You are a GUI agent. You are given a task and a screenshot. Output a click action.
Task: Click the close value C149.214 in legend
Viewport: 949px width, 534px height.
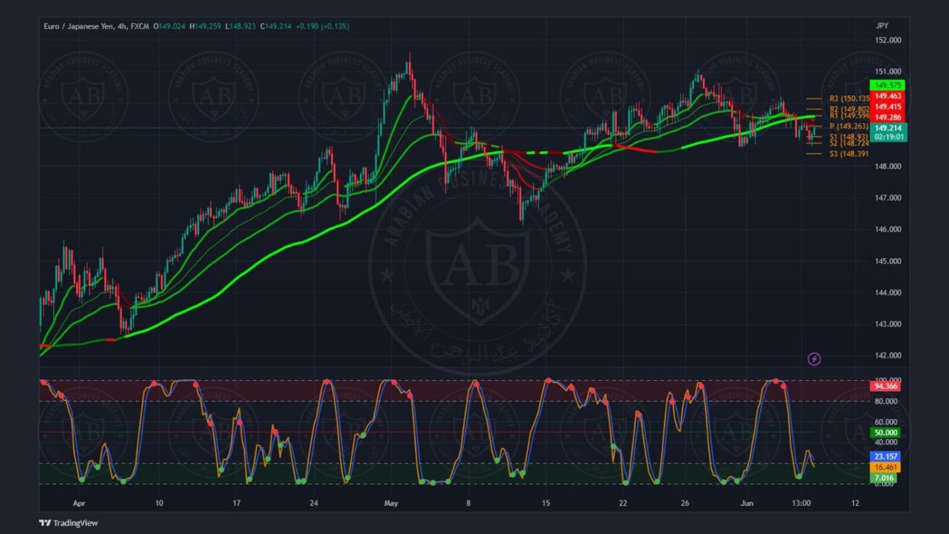[x=276, y=26]
